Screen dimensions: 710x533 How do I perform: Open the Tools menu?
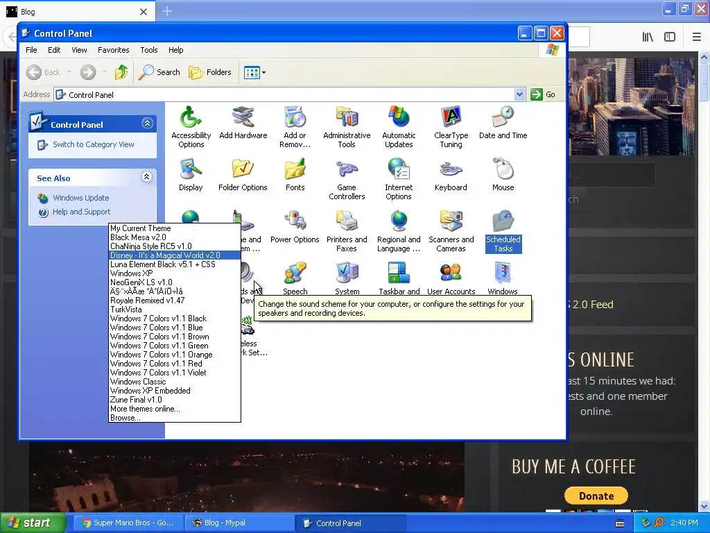[x=148, y=50]
